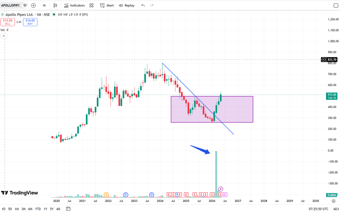This screenshot has height=211, width=340.
Task: Start bar Replay mode
Action: tap(127, 5)
